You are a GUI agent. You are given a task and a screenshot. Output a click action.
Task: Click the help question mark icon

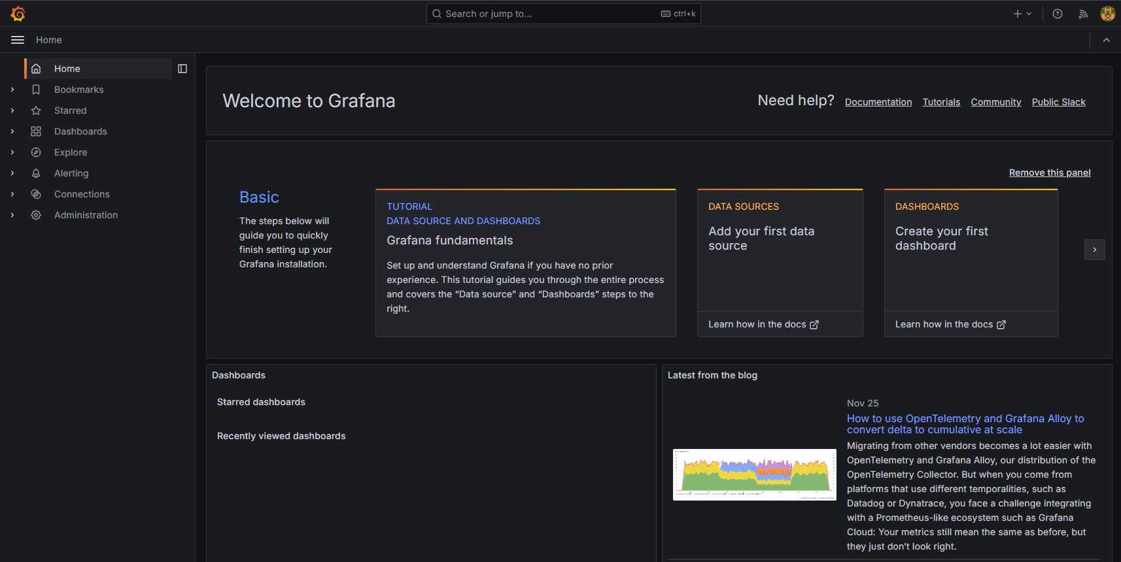(1058, 14)
